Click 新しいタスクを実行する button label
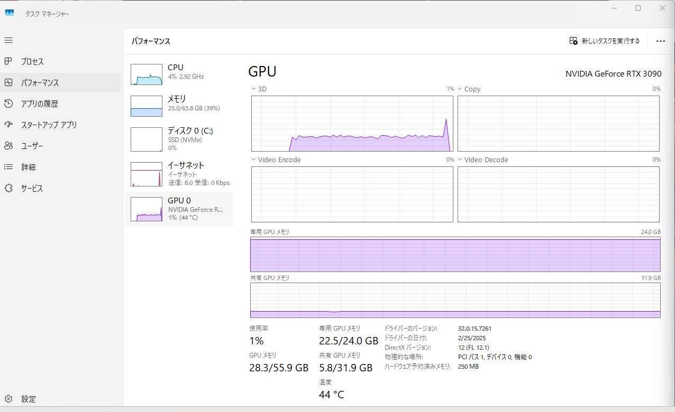Image resolution: width=675 pixels, height=412 pixels. click(x=611, y=41)
